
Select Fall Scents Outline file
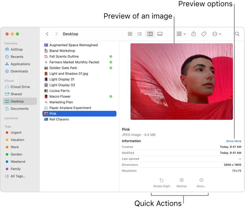tap(79, 56)
